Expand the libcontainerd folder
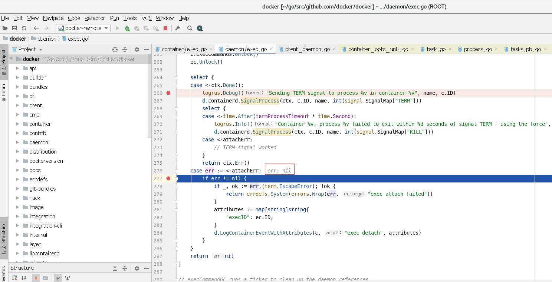552x282 pixels. click(x=18, y=253)
